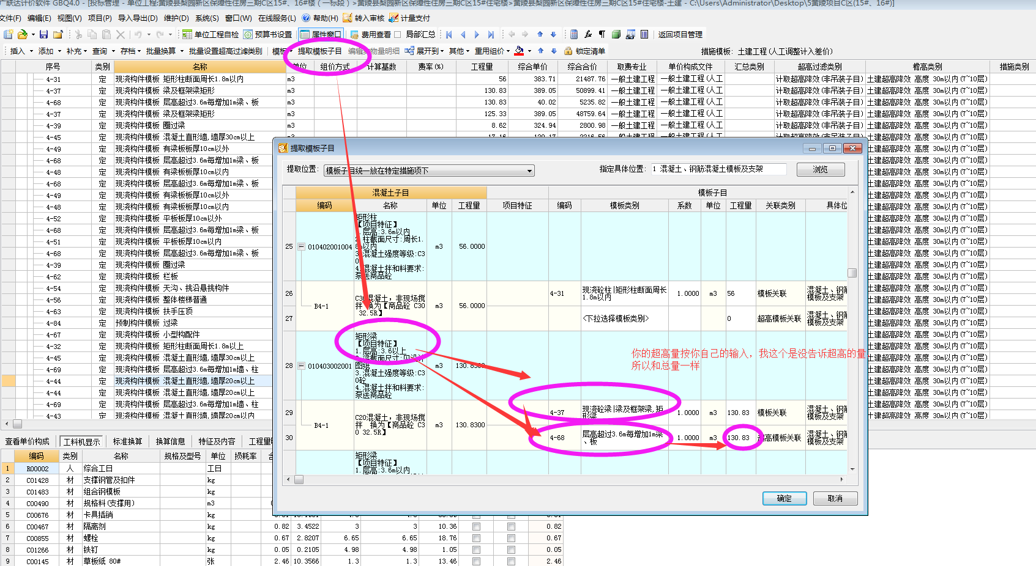1036x566 pixels.
Task: Open 预算书设置 budget settings
Action: (x=268, y=34)
